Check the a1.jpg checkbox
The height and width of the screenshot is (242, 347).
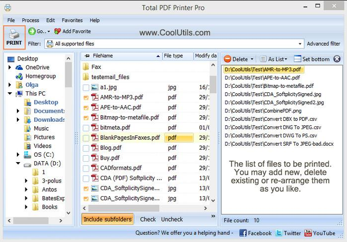[x=86, y=87]
